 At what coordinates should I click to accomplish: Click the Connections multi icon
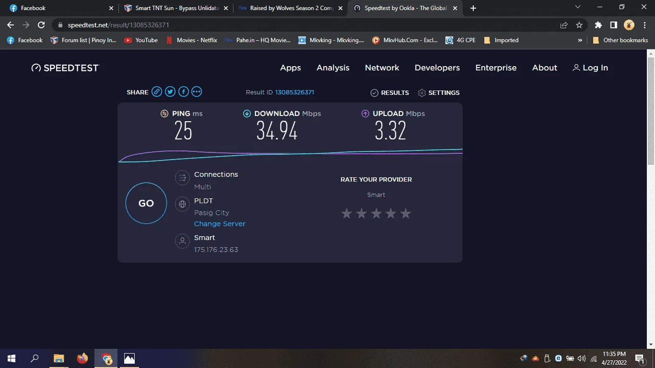click(182, 179)
